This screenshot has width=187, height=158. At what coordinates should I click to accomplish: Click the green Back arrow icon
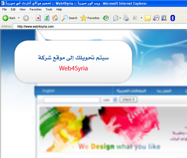point(5,18)
